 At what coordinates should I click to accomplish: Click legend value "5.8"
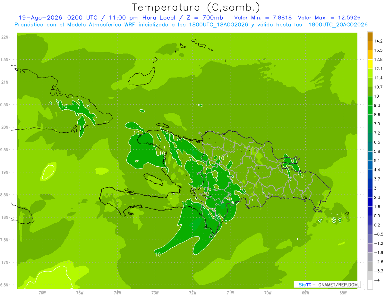point(377,151)
